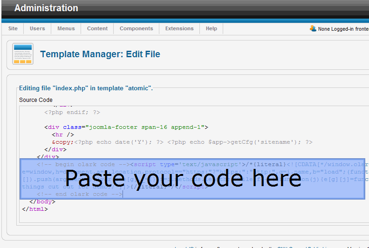
Task: Open the Content menu
Action: click(x=97, y=28)
